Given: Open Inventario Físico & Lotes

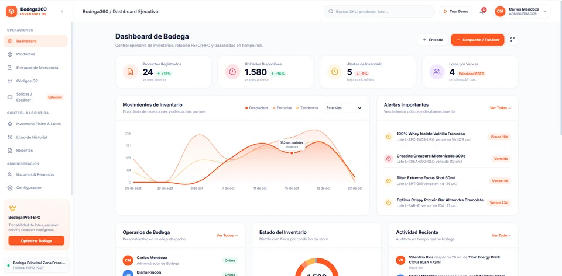Looking at the screenshot, I should click(36, 124).
